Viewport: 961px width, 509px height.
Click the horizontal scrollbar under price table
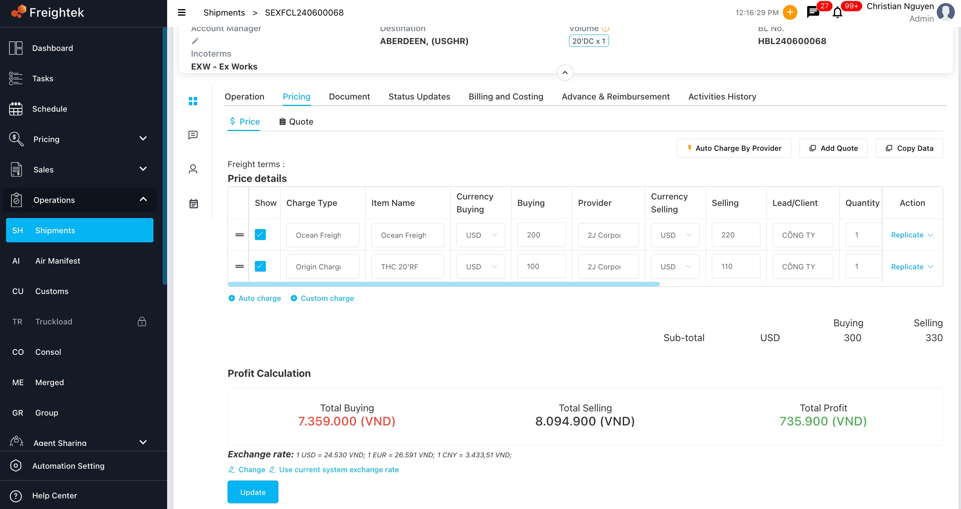443,284
